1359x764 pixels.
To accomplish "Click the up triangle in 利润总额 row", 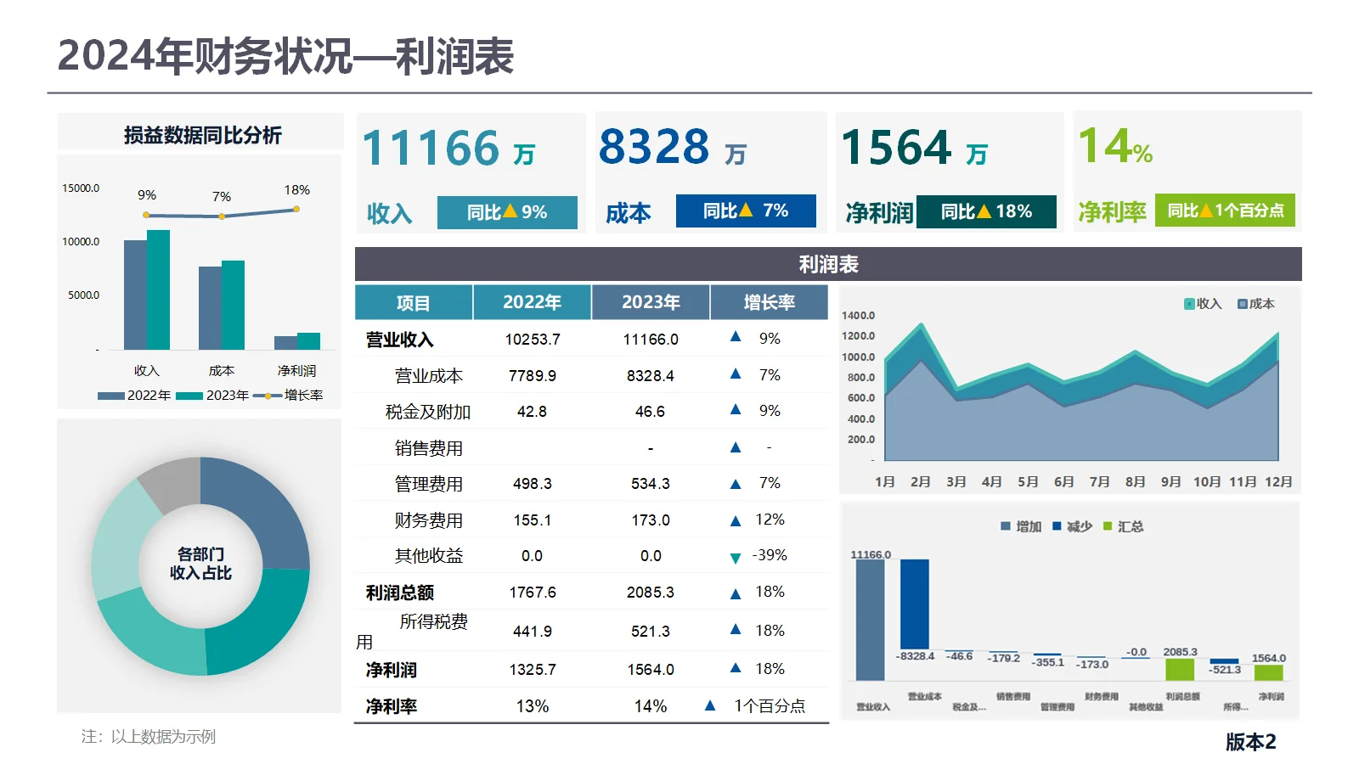I will [x=736, y=593].
